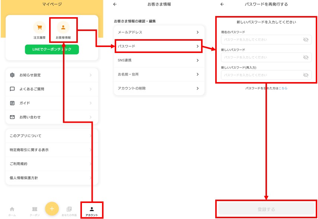Expand chevron on SNS連携 row

coord(197,60)
